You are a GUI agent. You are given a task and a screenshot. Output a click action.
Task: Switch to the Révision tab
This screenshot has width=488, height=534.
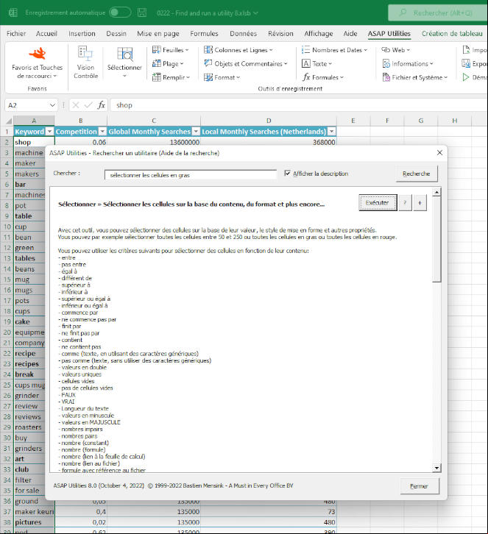(280, 34)
